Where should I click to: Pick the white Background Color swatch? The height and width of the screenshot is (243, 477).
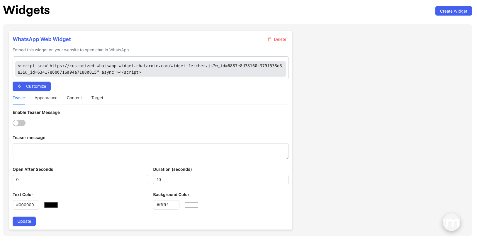(191, 205)
